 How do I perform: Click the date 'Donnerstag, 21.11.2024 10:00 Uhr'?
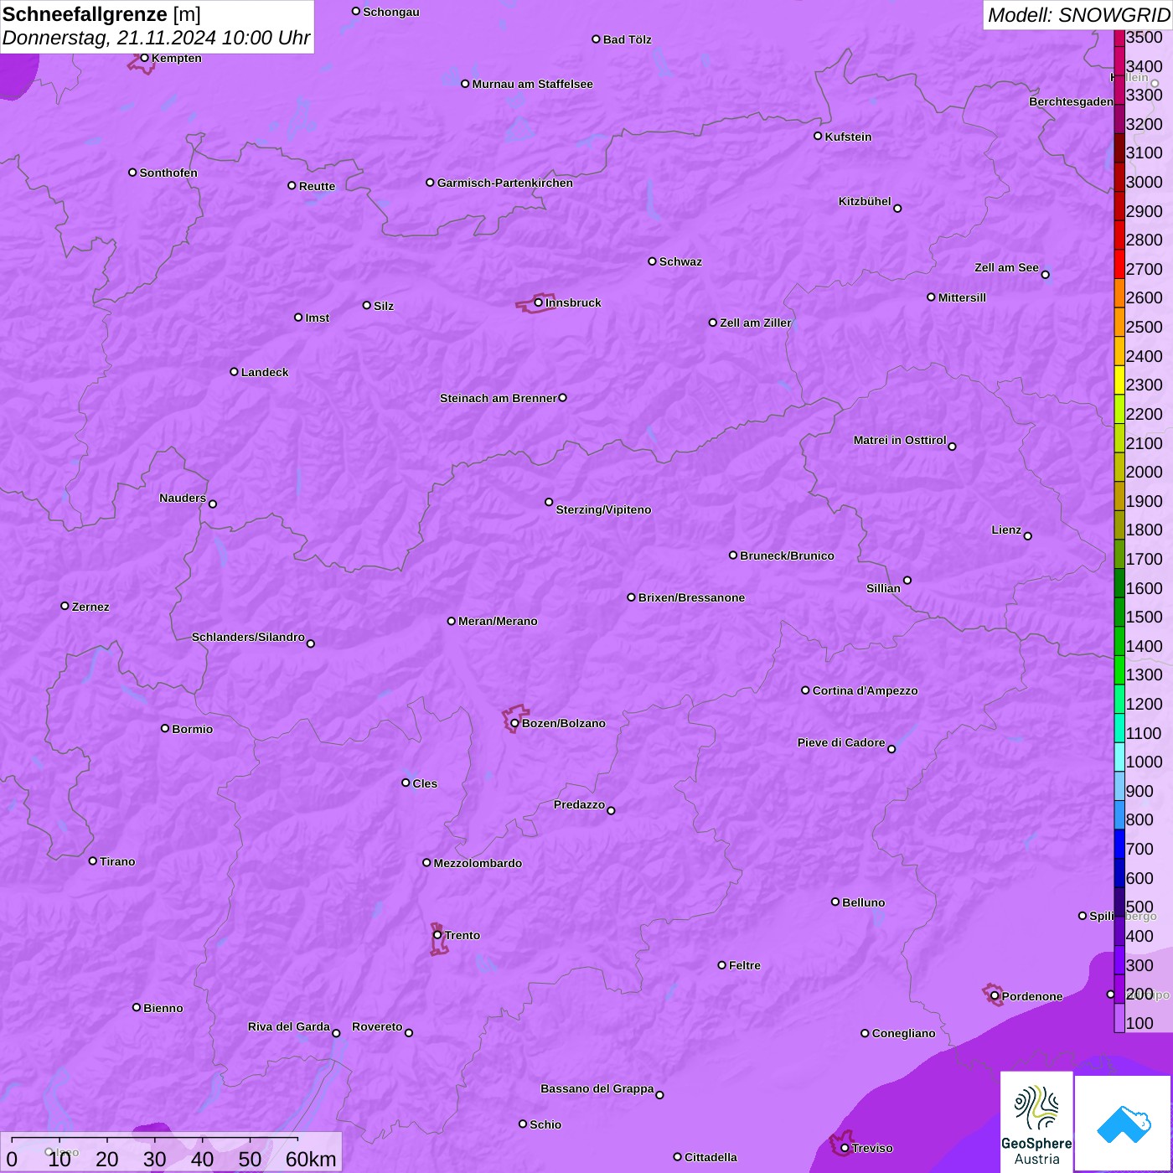pos(156,39)
